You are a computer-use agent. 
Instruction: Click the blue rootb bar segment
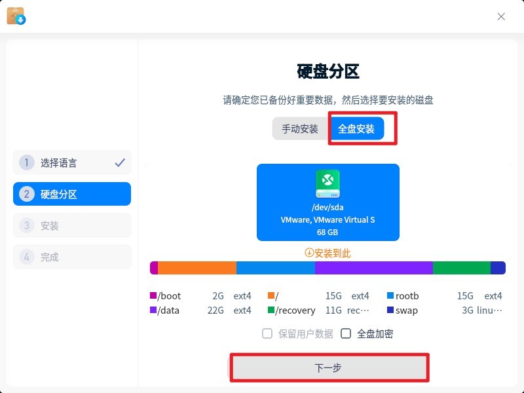coord(275,268)
